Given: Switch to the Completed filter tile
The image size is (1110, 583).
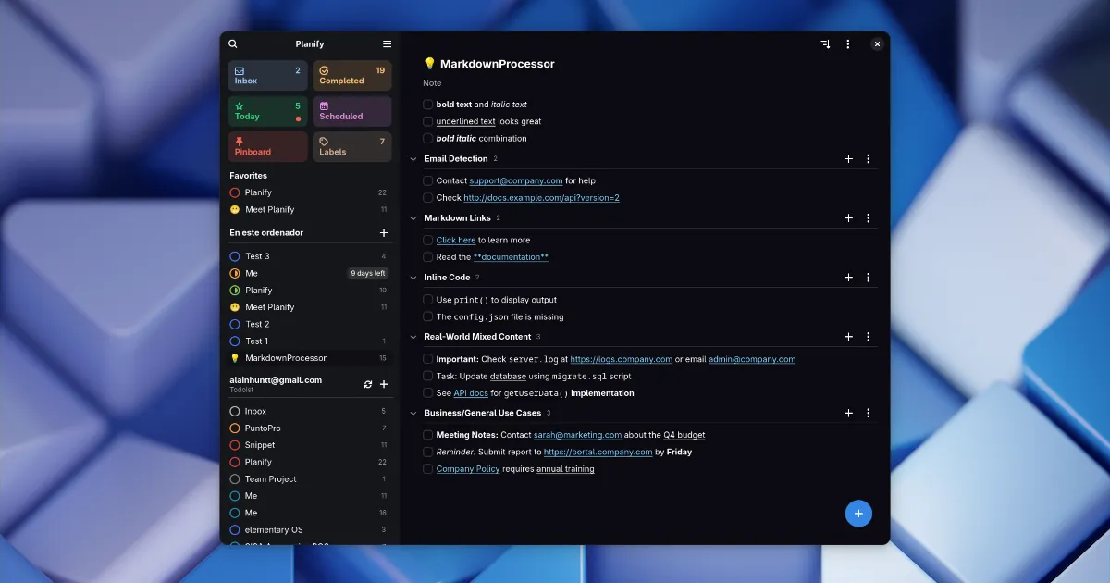Looking at the screenshot, I should (x=351, y=76).
